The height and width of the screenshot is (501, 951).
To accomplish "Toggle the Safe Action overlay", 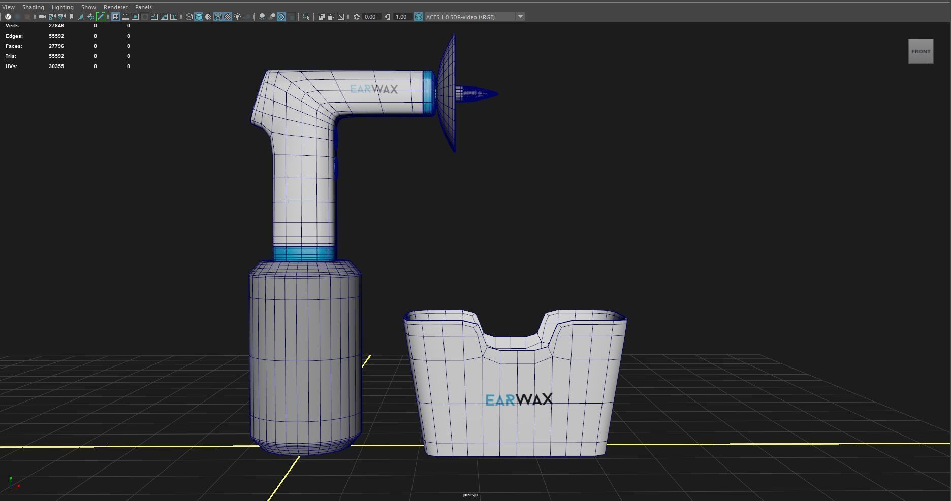I will [164, 17].
